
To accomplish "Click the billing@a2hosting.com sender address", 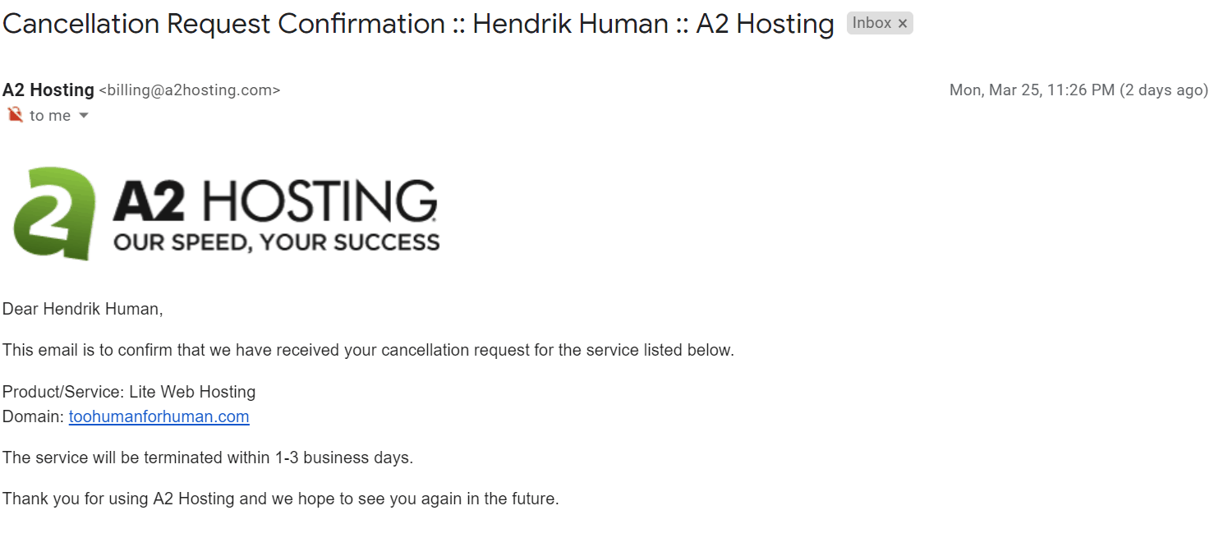I will click(190, 90).
